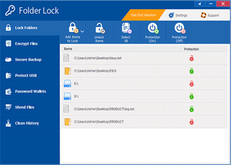
Task: Click the padlock icon beside Lock Folders
Action: 8,28
